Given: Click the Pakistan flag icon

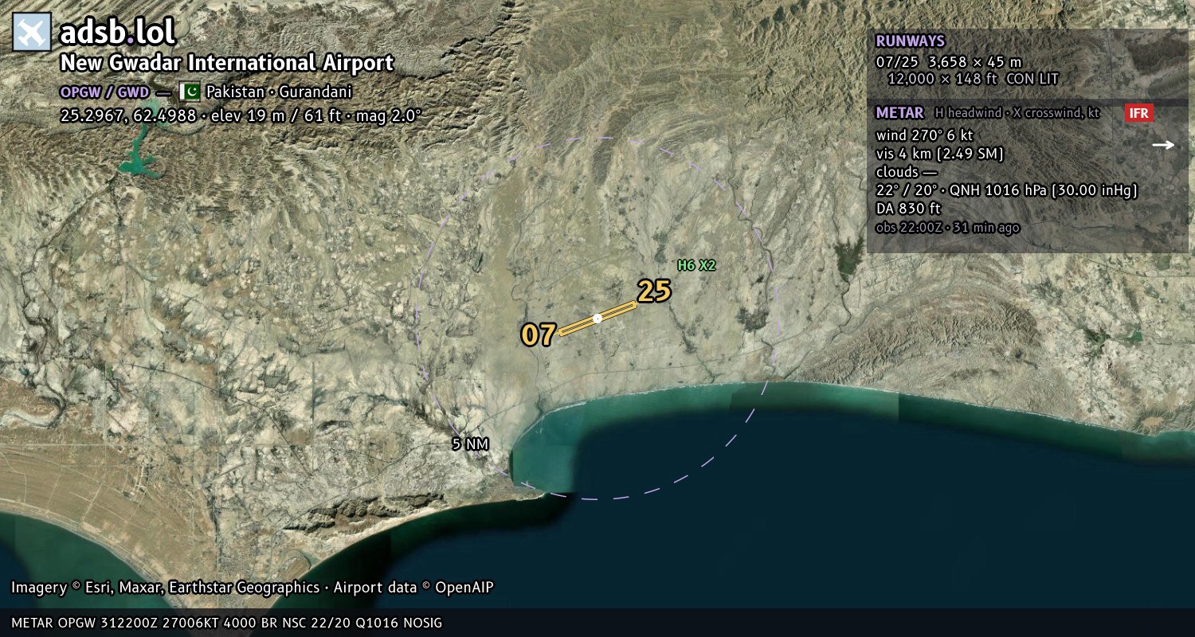Looking at the screenshot, I should point(189,92).
